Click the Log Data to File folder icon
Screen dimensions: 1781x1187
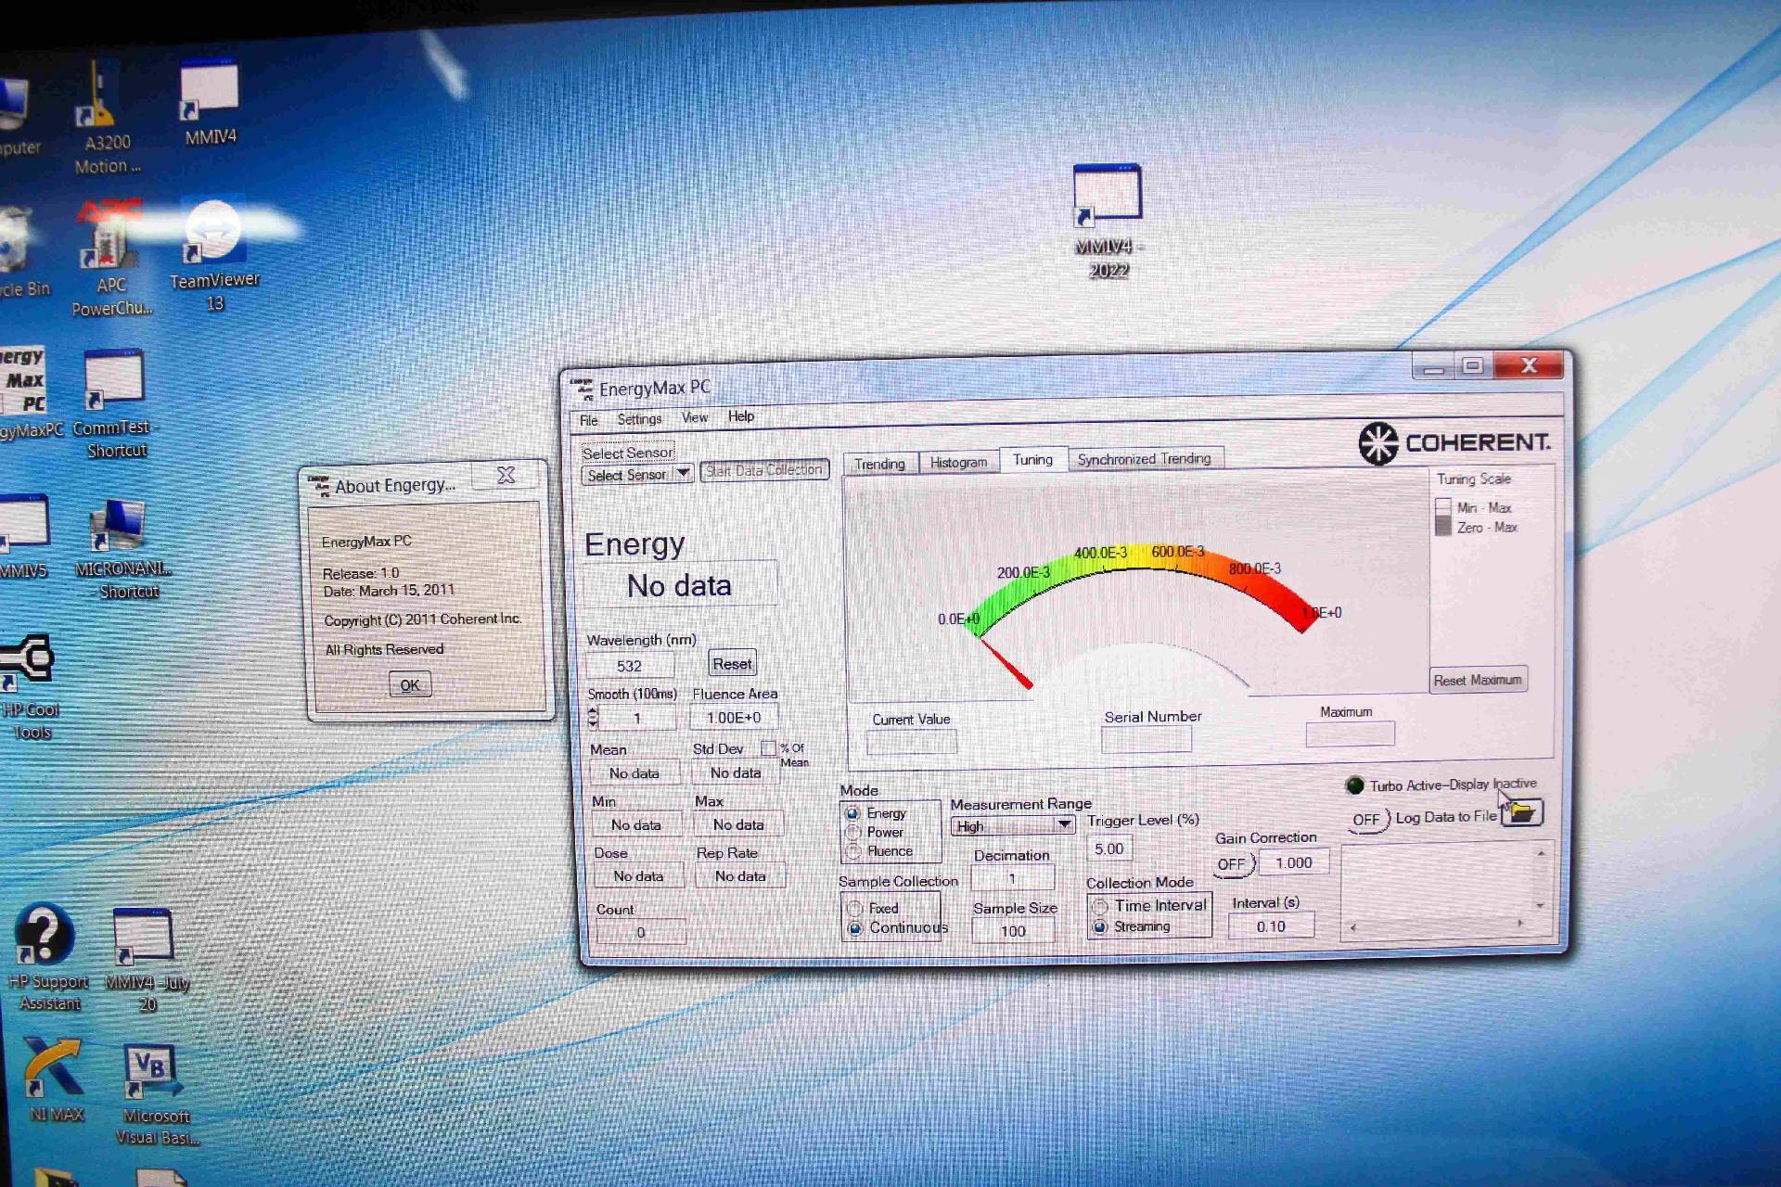[x=1521, y=812]
